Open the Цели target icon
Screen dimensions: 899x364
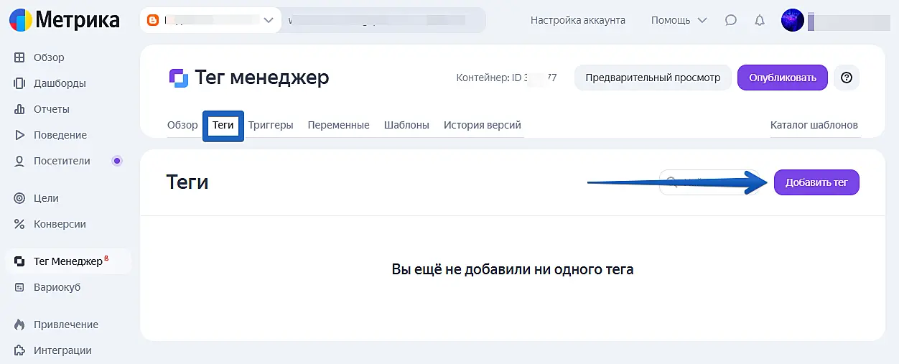coord(19,198)
